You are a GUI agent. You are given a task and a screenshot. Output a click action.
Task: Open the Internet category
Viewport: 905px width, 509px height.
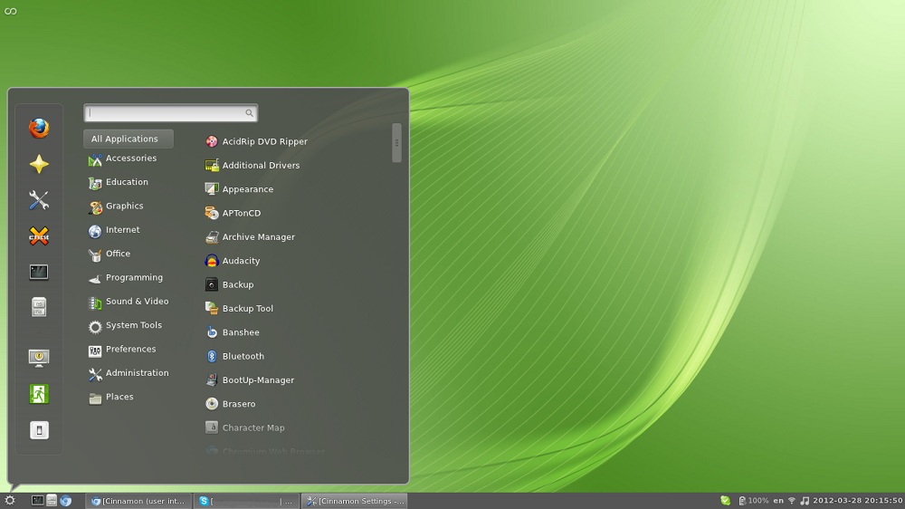coord(114,231)
